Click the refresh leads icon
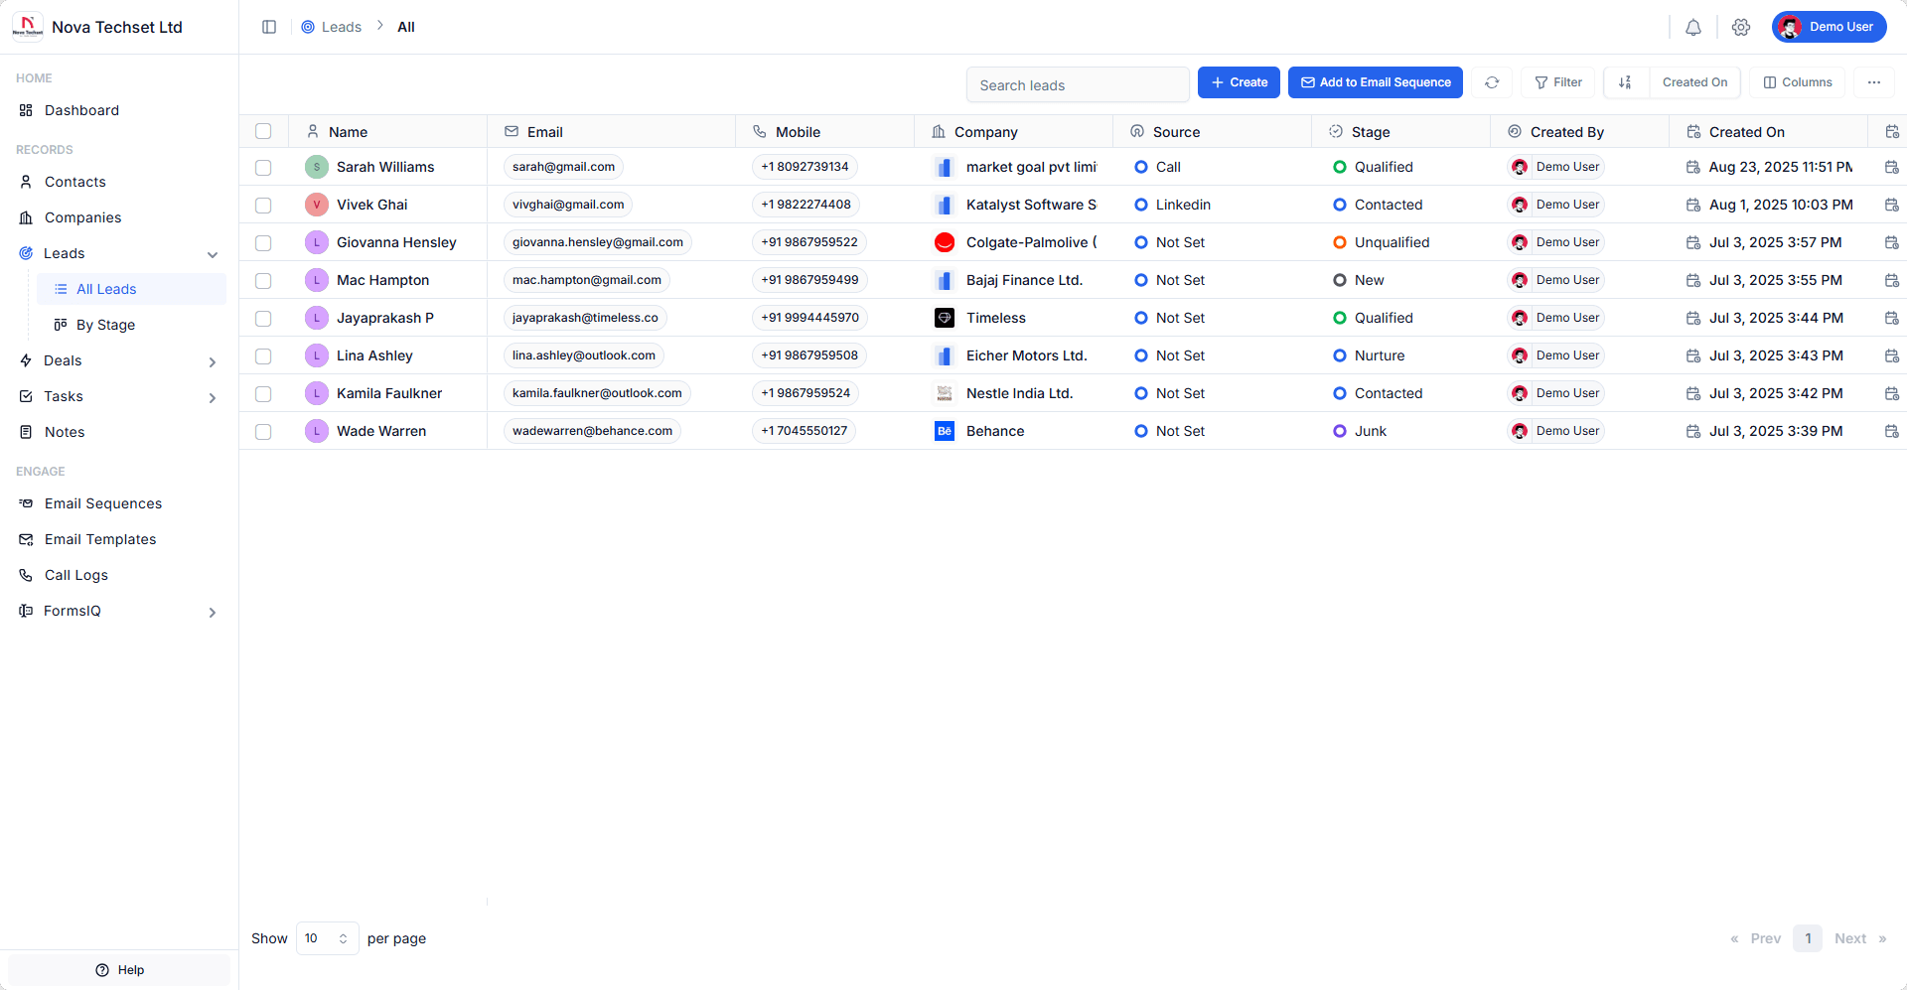1907x990 pixels. point(1492,82)
